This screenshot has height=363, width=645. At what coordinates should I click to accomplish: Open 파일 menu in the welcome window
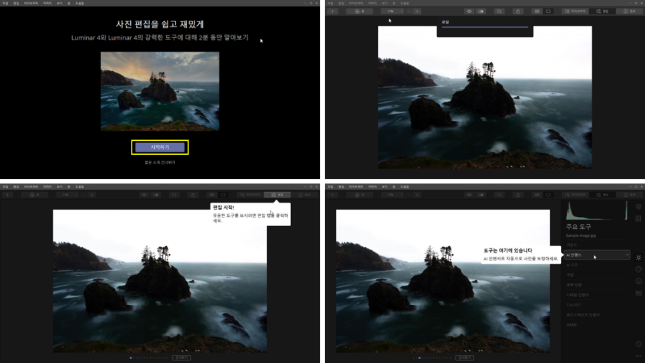[x=5, y=3]
